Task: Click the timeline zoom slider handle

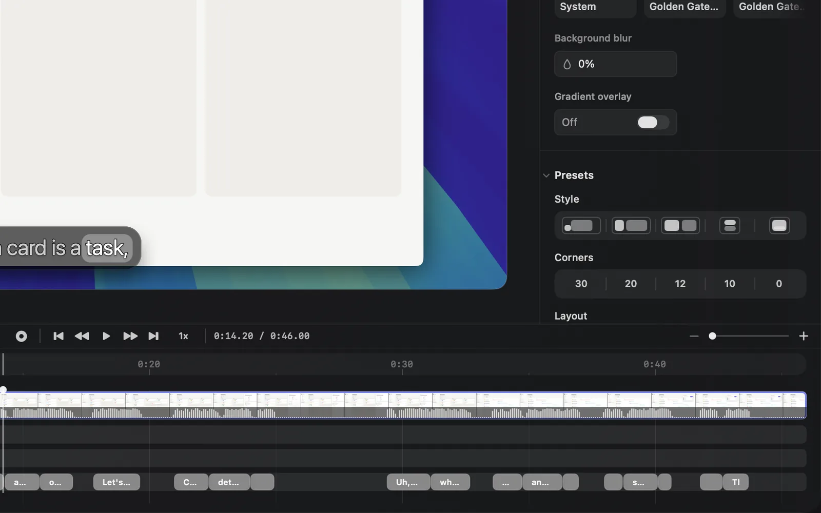Action: 712,336
